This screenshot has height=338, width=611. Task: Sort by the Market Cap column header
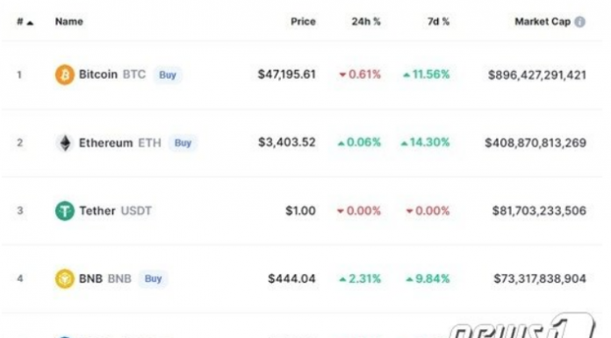(x=543, y=21)
